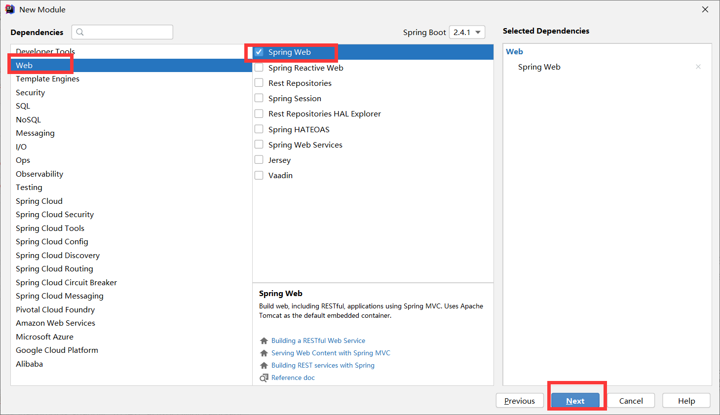The height and width of the screenshot is (415, 720).
Task: Go back with the Previous button
Action: coord(520,401)
